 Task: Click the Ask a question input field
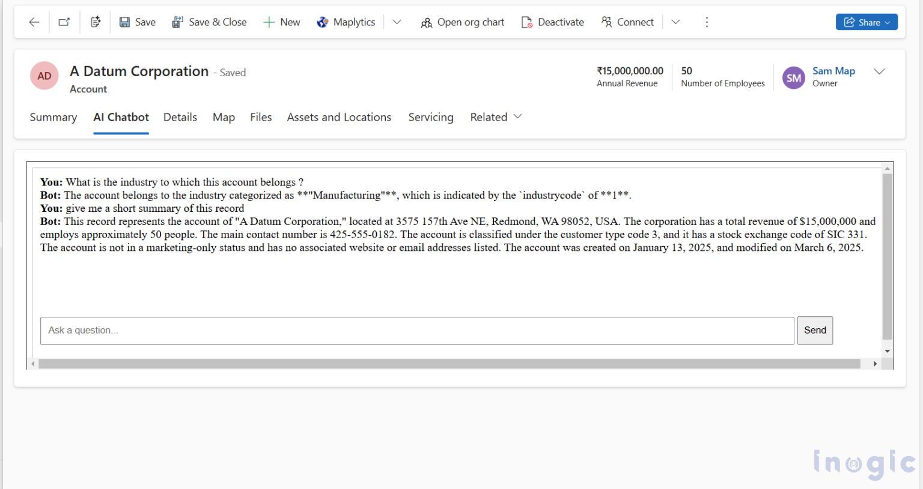point(417,331)
